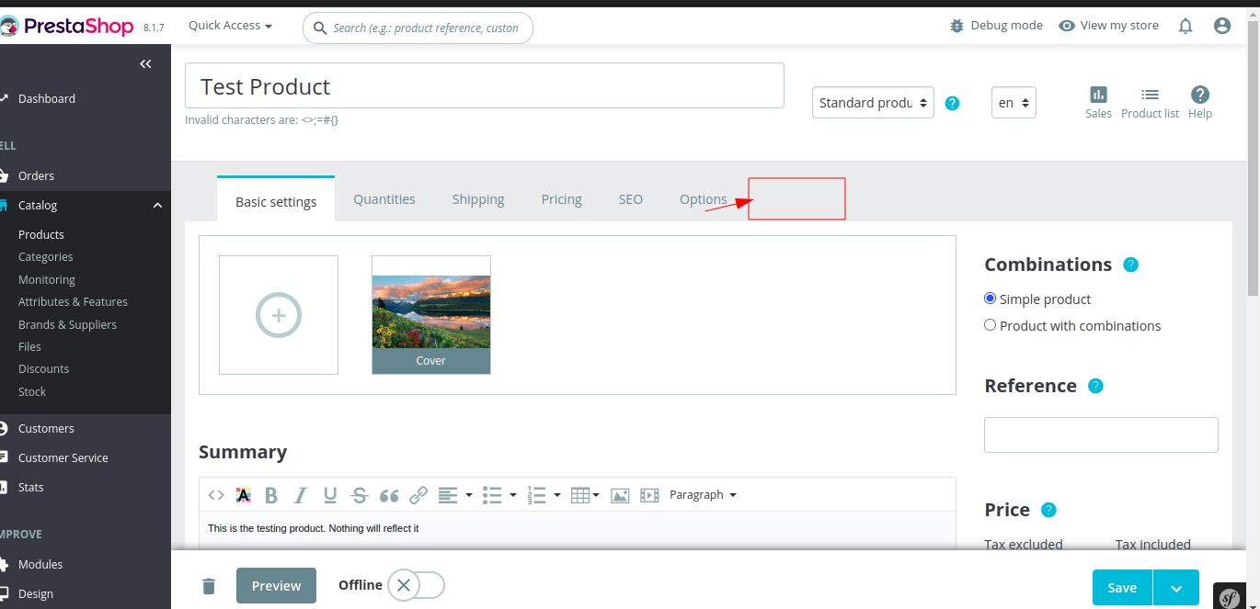This screenshot has height=609, width=1260.
Task: Click the Save button
Action: 1122,588
